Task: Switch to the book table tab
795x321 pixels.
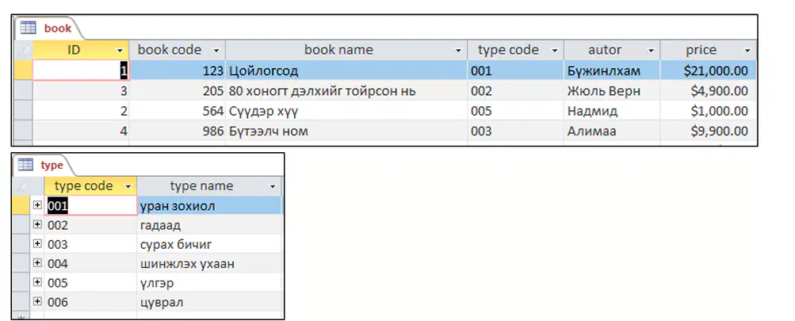Action: [x=48, y=29]
